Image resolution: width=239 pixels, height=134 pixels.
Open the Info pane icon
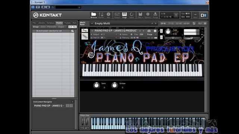point(108,15)
